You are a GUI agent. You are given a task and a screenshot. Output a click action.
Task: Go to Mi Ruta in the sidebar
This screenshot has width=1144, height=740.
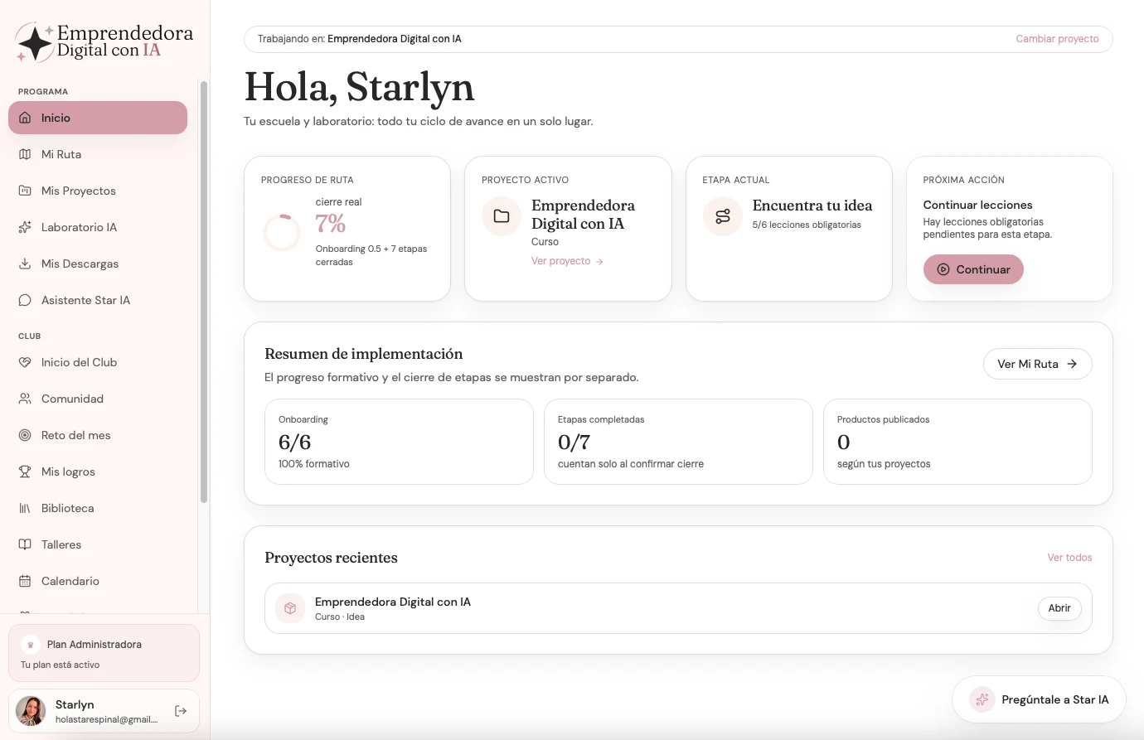98,154
